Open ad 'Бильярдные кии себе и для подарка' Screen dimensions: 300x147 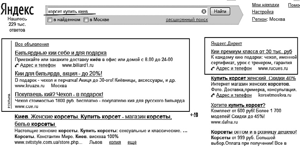coord(61,53)
